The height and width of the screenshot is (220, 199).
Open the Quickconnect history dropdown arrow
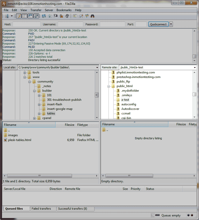[171, 24]
